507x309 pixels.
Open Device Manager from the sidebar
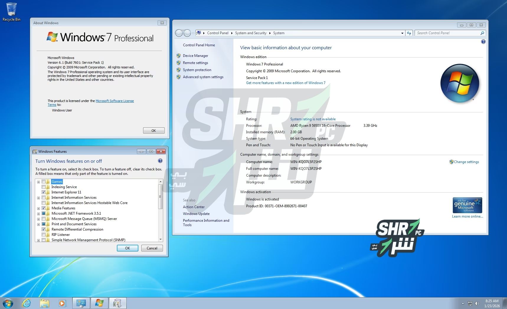pyautogui.click(x=195, y=56)
